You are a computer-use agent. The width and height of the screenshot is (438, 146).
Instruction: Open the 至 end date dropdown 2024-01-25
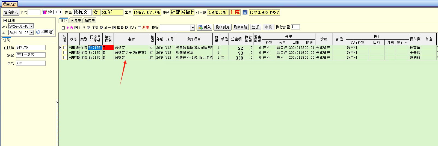point(31,33)
